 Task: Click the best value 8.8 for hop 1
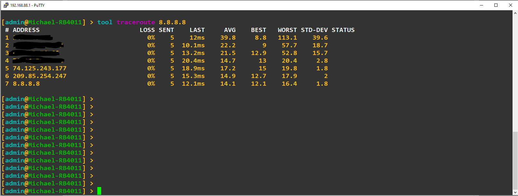261,38
